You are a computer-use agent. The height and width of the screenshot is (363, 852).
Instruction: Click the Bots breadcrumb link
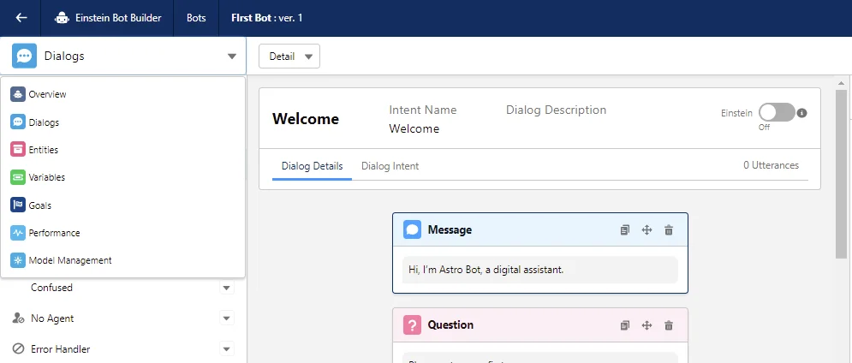196,18
